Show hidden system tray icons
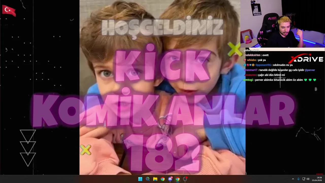The width and height of the screenshot is (325, 183). [x=293, y=179]
